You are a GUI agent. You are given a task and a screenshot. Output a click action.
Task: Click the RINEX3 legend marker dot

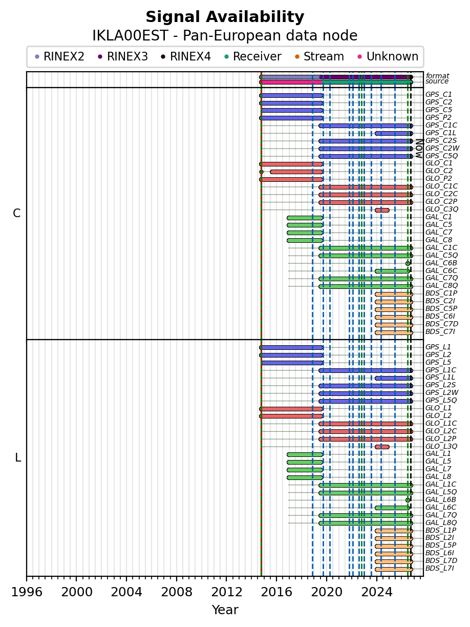click(x=100, y=57)
